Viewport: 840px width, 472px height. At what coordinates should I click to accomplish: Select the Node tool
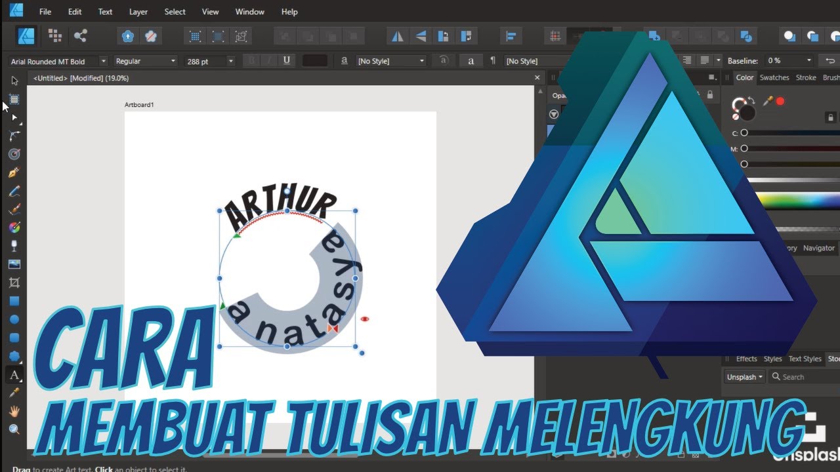click(14, 117)
